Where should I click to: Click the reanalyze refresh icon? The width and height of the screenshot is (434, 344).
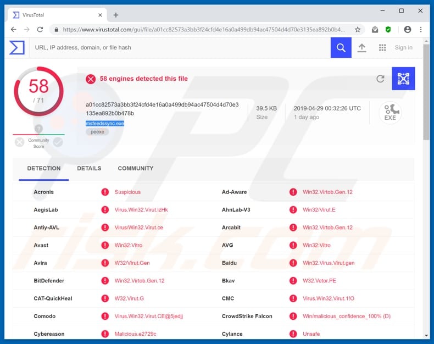point(380,79)
